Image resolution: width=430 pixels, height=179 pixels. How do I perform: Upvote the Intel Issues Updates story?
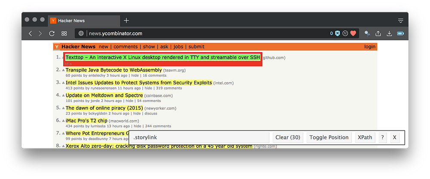[63, 83]
